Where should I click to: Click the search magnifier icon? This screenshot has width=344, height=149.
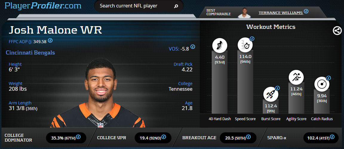[176, 6]
